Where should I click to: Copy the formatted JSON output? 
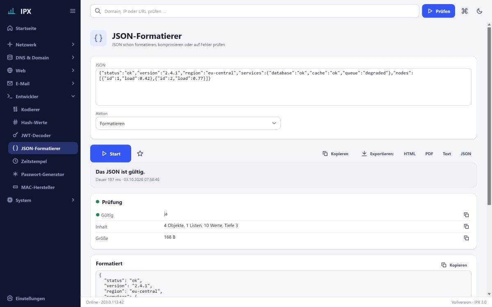[x=454, y=265]
